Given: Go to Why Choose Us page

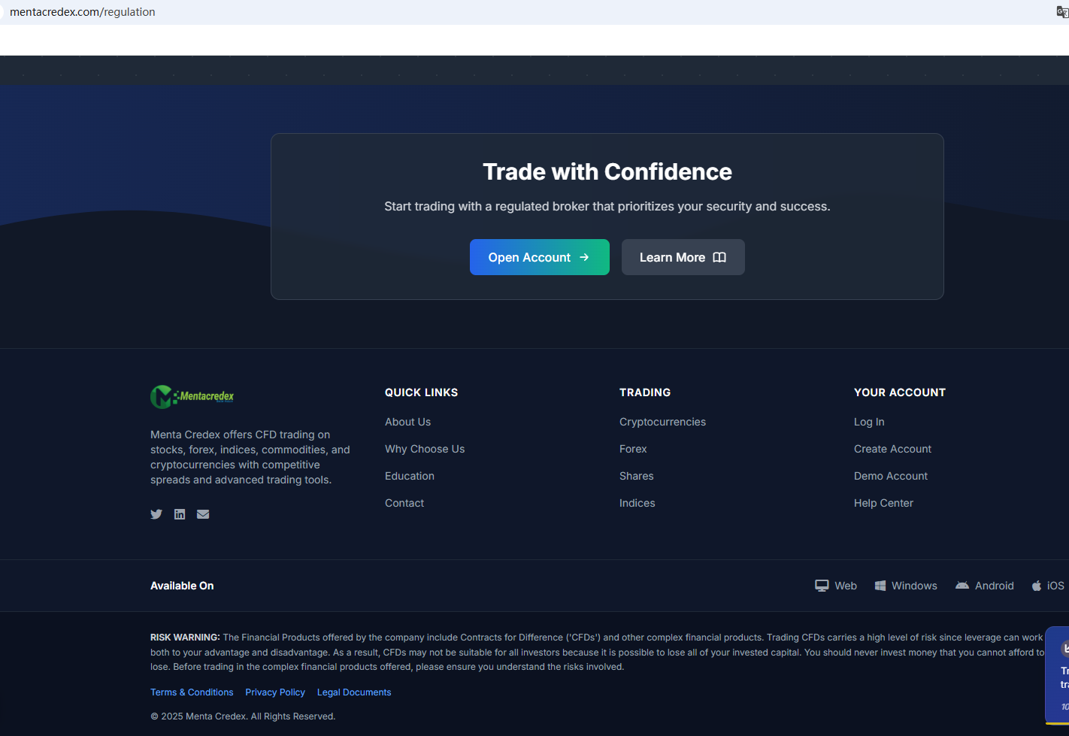Looking at the screenshot, I should [425, 449].
